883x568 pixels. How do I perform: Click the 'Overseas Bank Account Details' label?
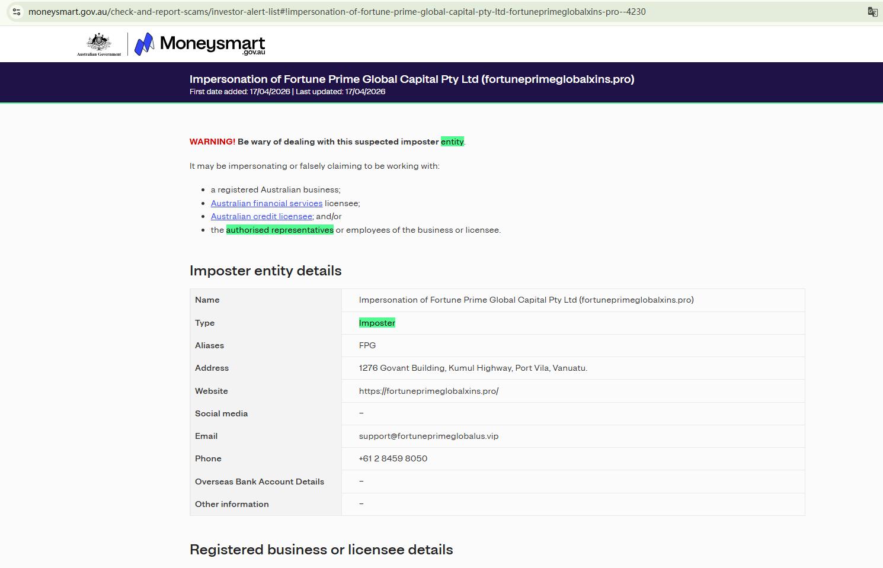pyautogui.click(x=260, y=482)
